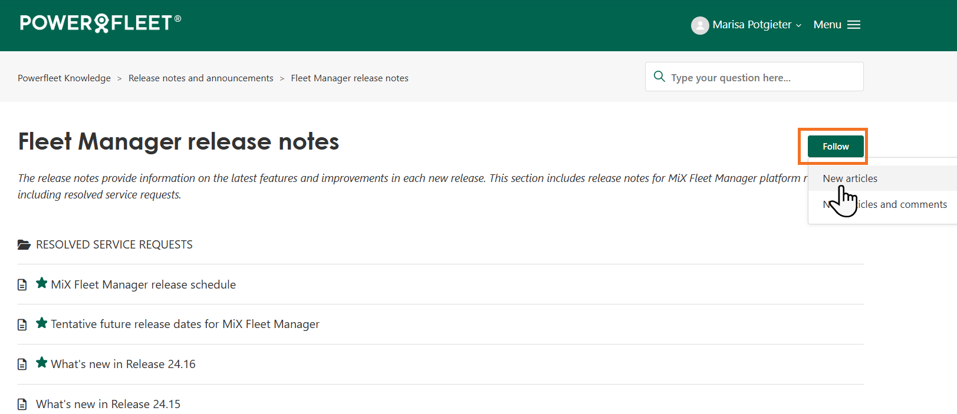957x414 pixels.
Task: Open What's new in Release 24.15
Action: 108,404
